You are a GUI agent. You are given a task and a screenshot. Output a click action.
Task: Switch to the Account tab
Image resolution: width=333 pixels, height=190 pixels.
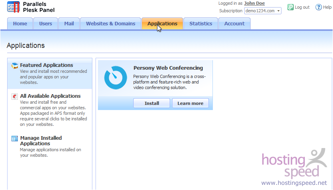pos(234,23)
